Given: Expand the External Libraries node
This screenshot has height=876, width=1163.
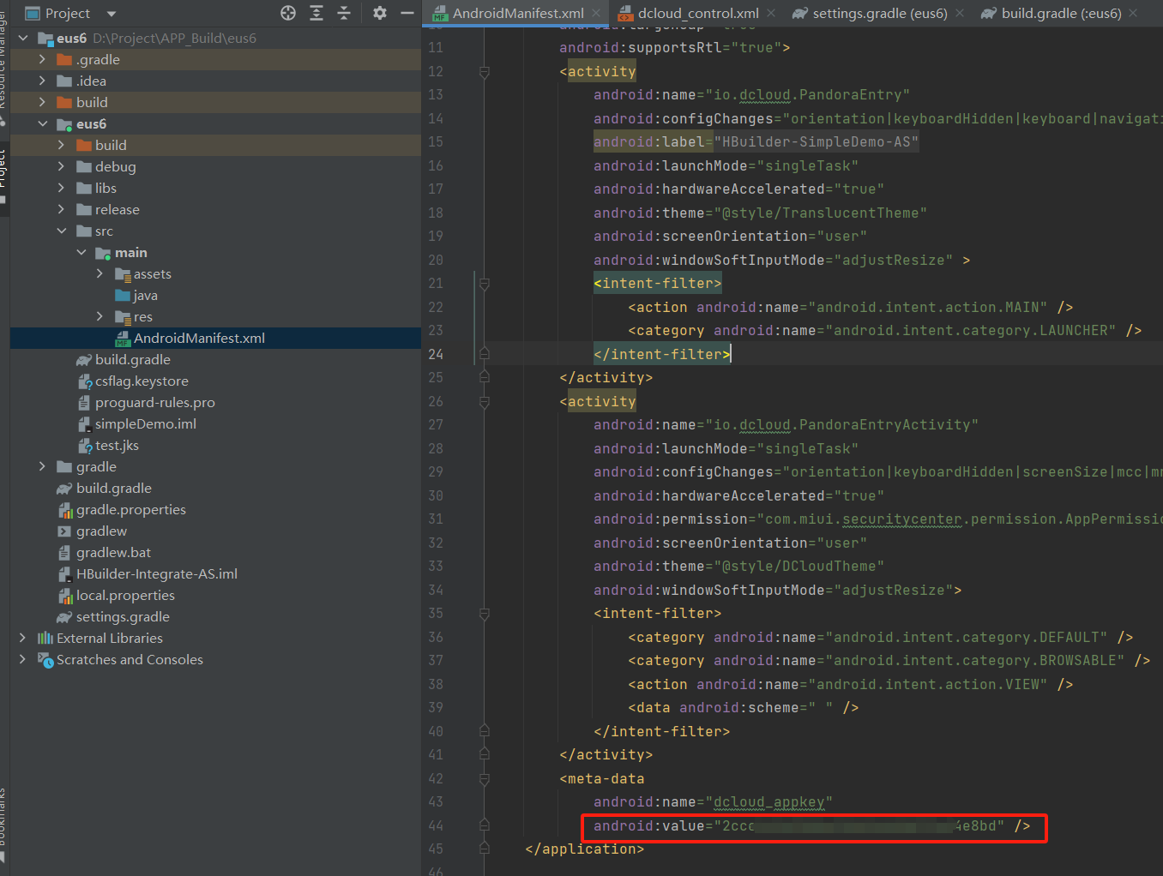Looking at the screenshot, I should pyautogui.click(x=22, y=638).
